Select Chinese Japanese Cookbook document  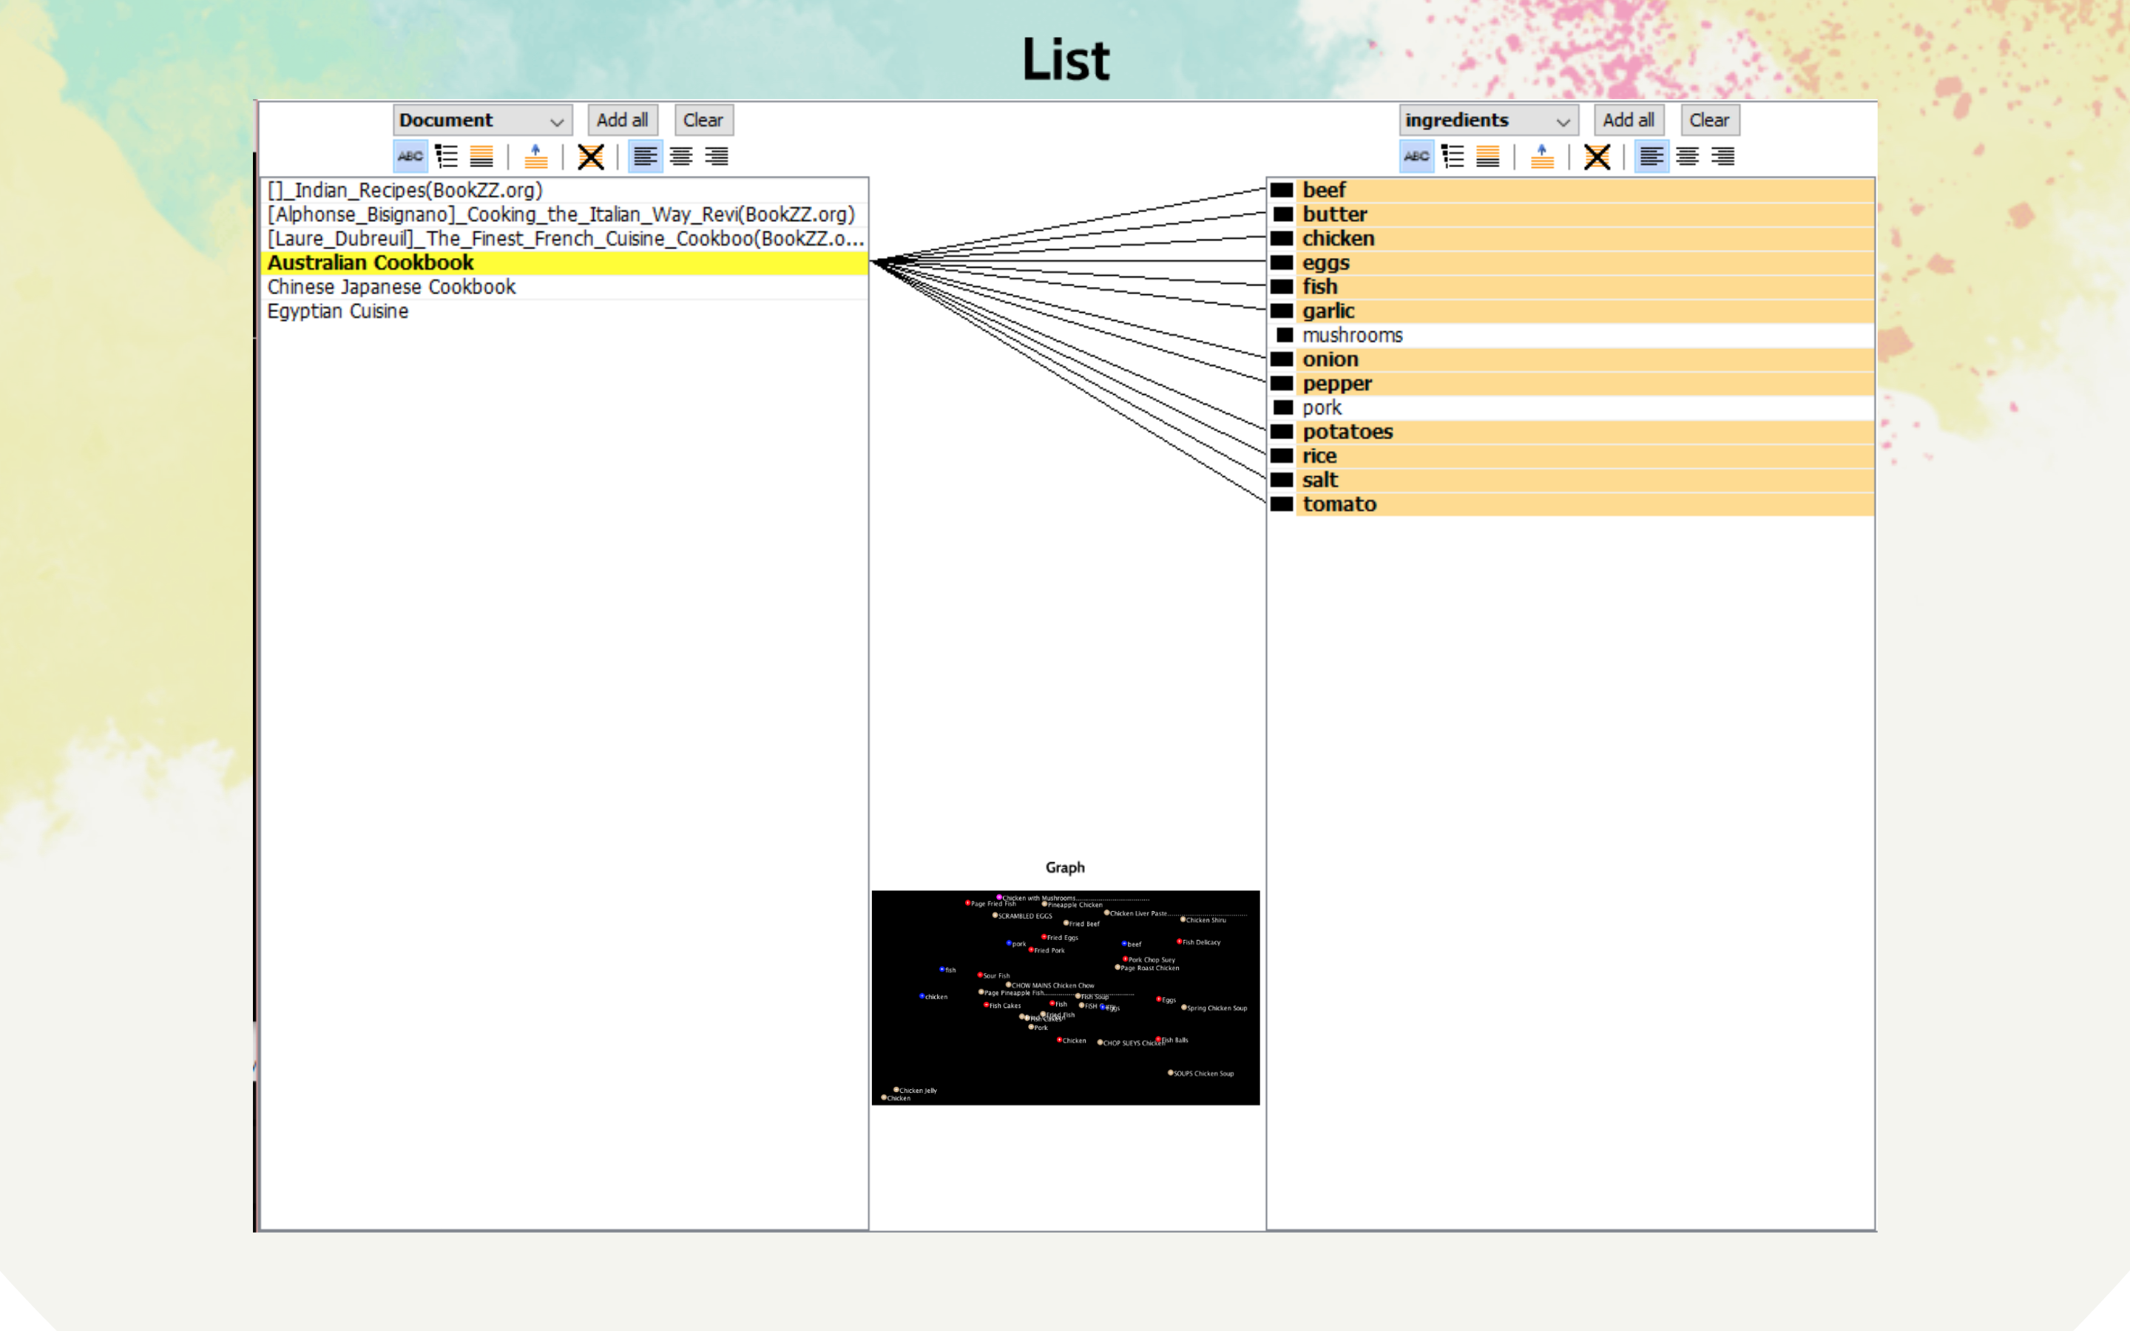(564, 287)
